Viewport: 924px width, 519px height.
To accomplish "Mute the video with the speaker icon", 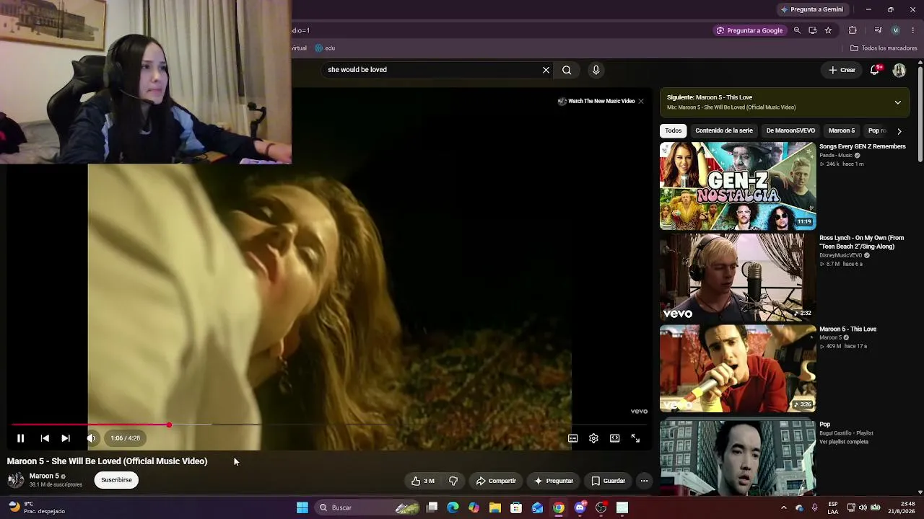I will tap(91, 438).
